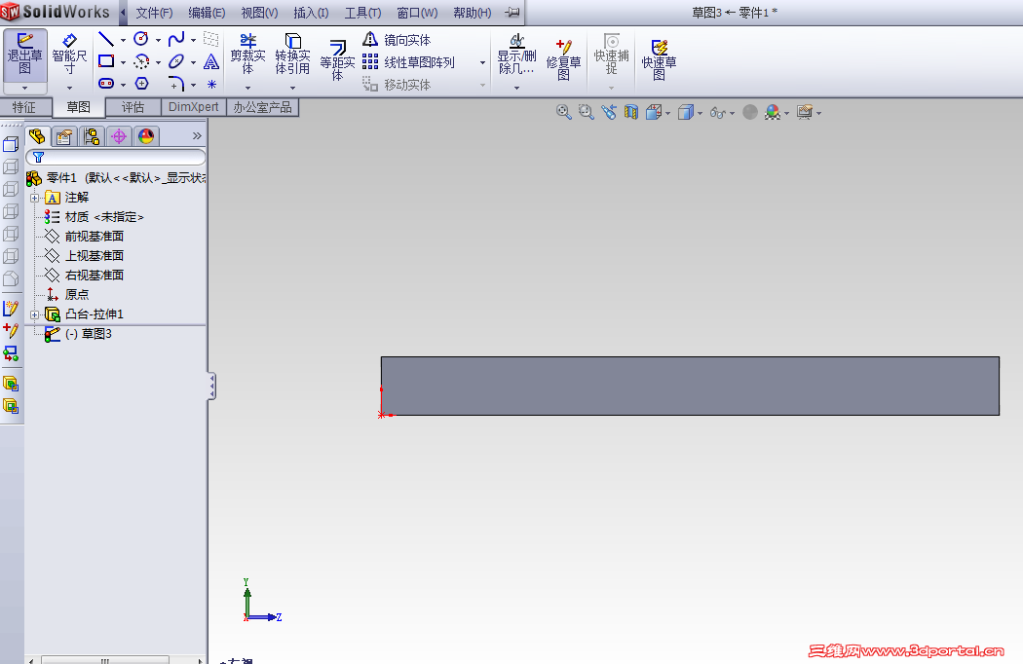1023x664 pixels.
Task: Select the Ellipse sketch tool
Action: pos(176,61)
